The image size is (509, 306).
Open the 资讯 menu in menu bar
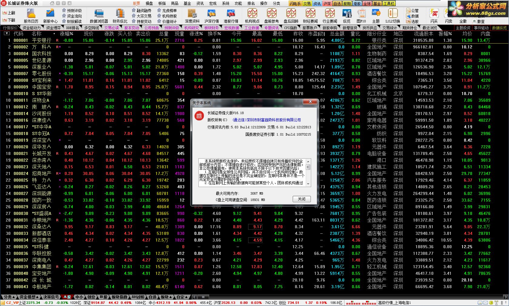pyautogui.click(x=200, y=4)
